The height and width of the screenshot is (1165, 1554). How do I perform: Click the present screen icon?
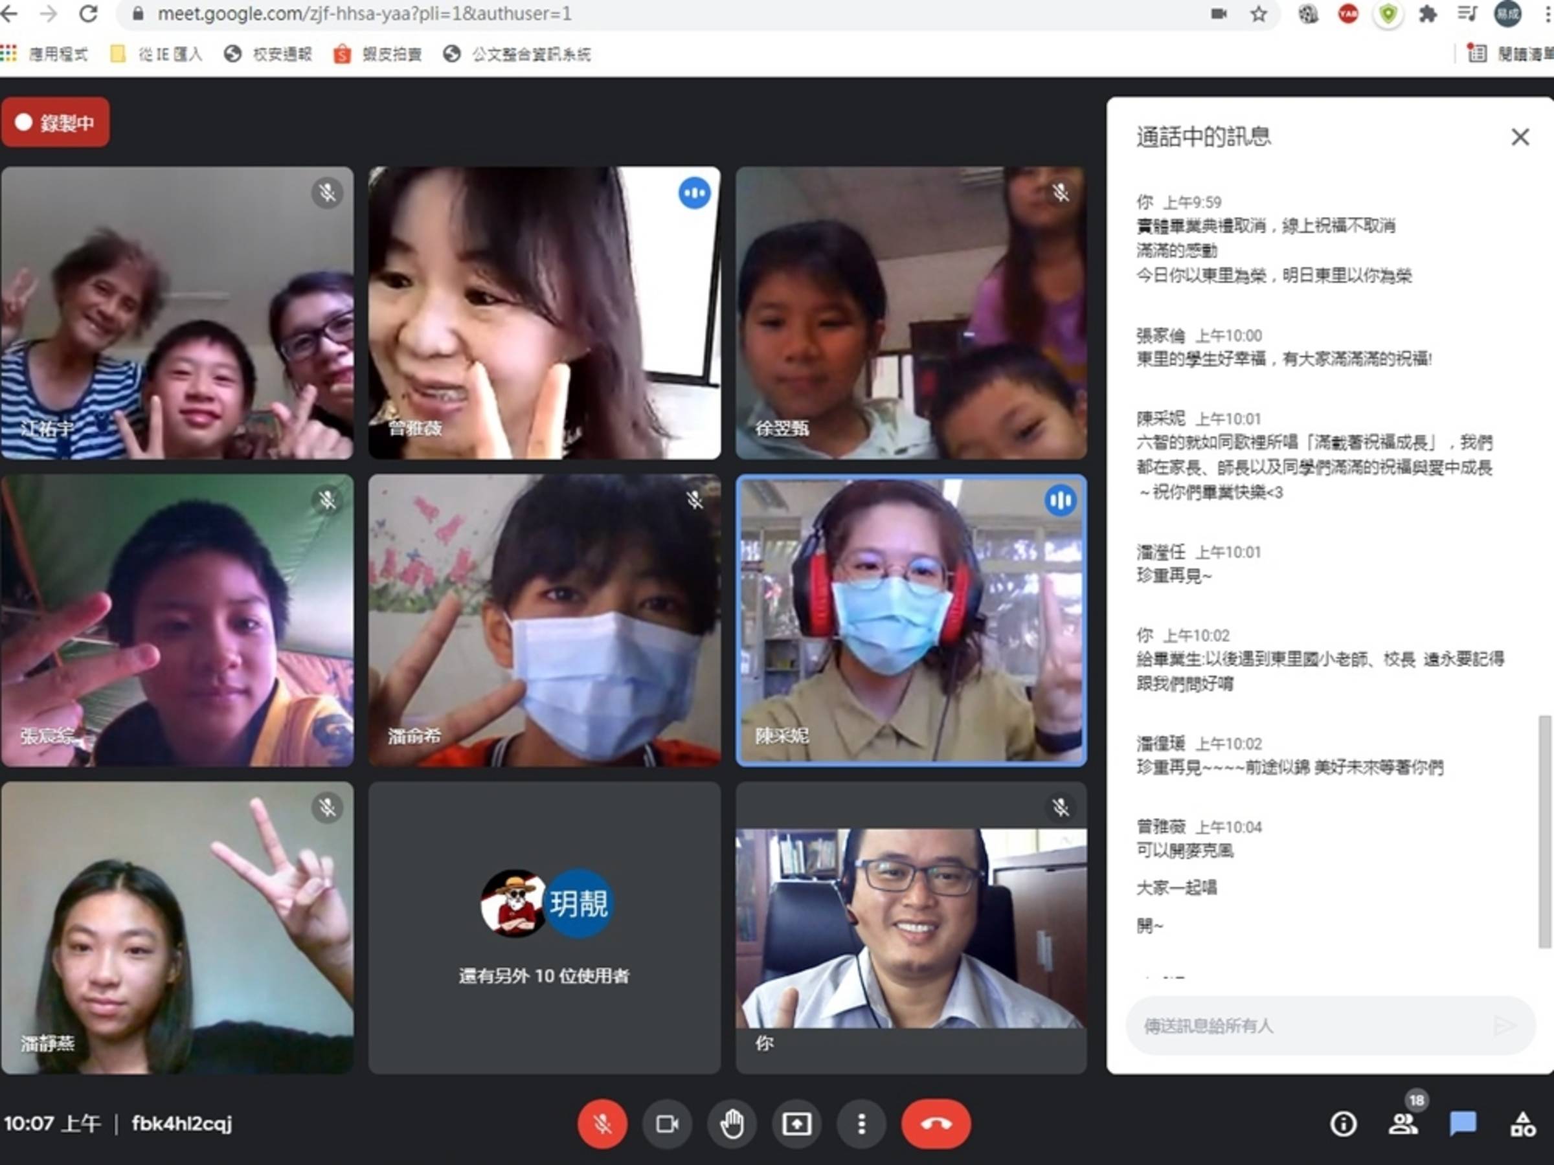(796, 1124)
